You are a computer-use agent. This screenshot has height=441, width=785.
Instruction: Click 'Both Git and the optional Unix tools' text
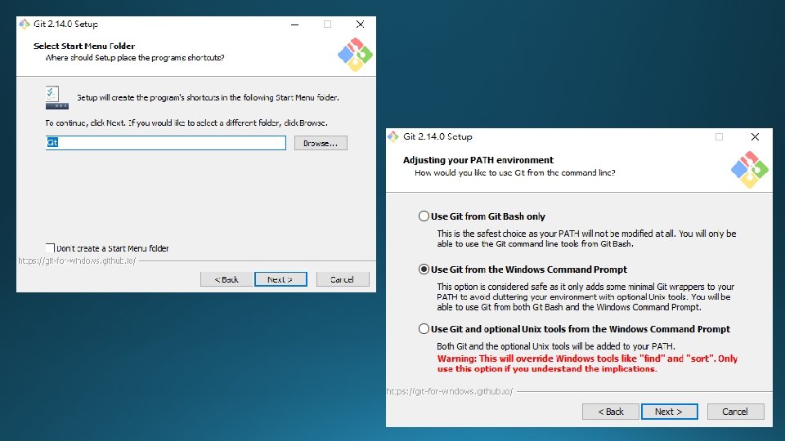pyautogui.click(x=556, y=346)
